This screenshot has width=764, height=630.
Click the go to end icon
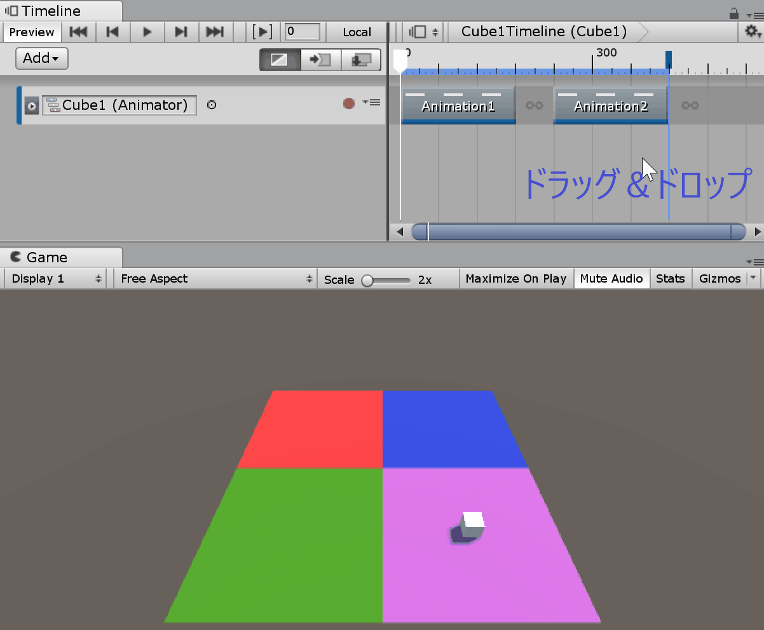(x=215, y=32)
